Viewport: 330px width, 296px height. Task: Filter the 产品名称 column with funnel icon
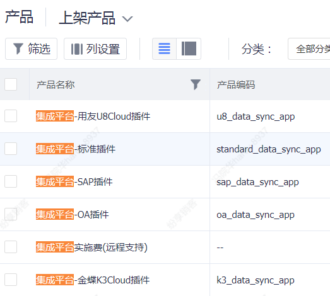196,84
